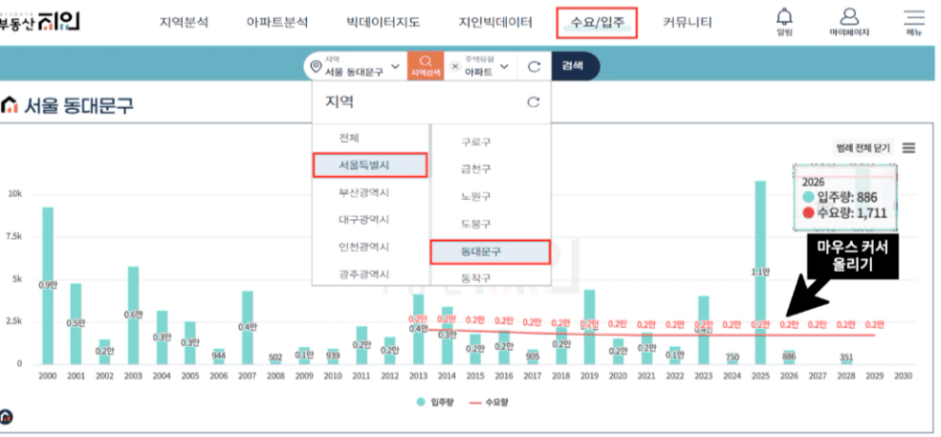The width and height of the screenshot is (941, 437).
Task: Reset region panel with its refresh icon
Action: coord(533,102)
